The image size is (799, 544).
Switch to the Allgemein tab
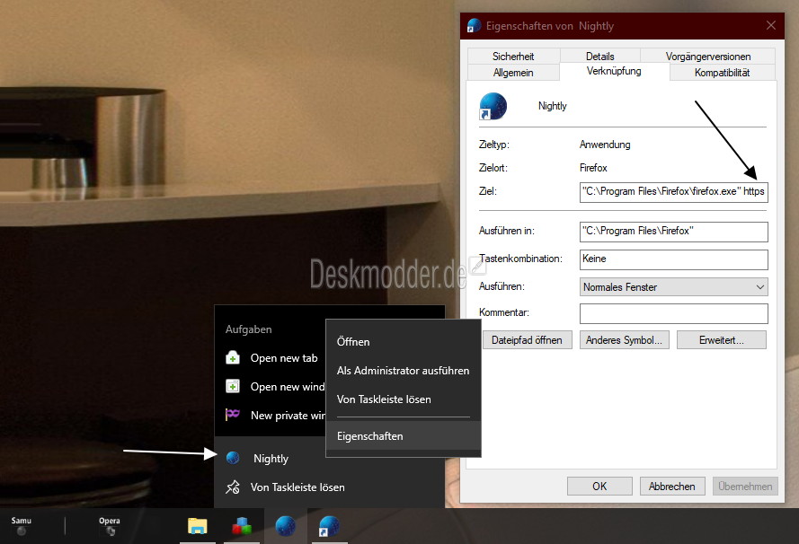[513, 72]
